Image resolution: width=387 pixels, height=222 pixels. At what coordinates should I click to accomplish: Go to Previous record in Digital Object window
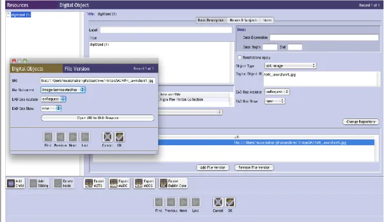171,202
